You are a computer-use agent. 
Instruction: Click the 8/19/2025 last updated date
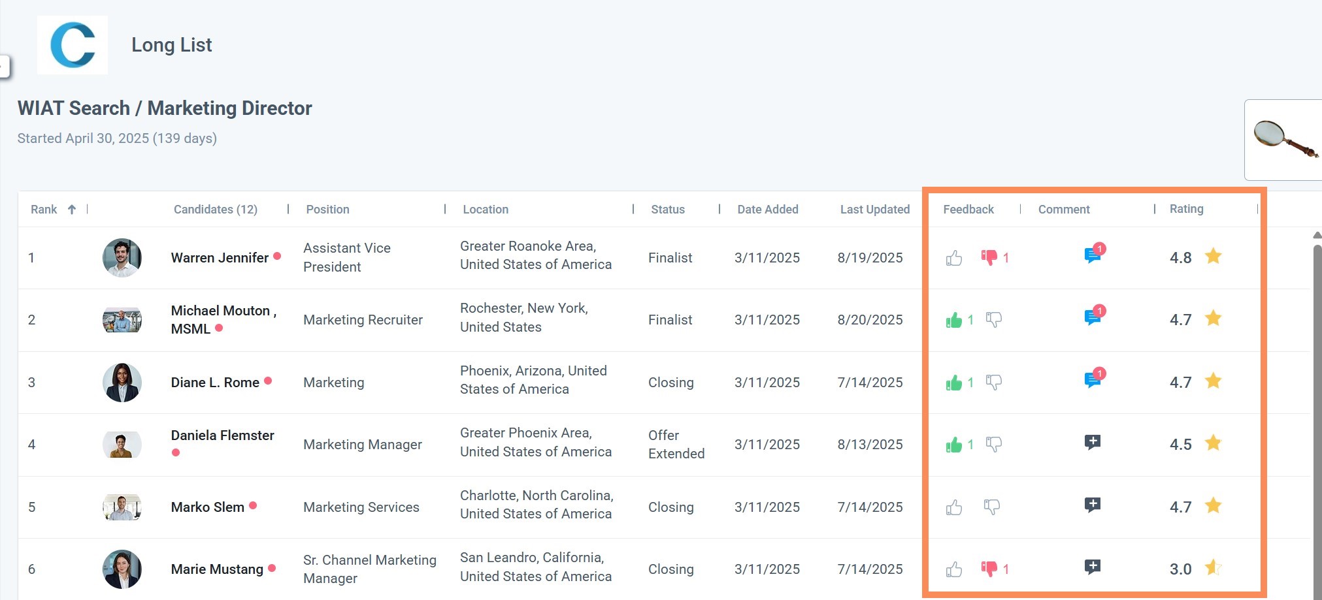click(x=870, y=258)
